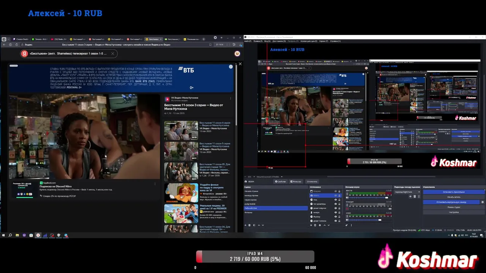Hide the микро source
Image resolution: width=486 pixels, height=273 pixels.
[x=336, y=212]
